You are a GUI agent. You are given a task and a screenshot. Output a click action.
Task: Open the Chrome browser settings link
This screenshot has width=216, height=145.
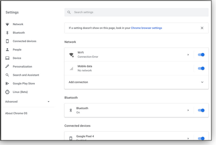coord(146,28)
